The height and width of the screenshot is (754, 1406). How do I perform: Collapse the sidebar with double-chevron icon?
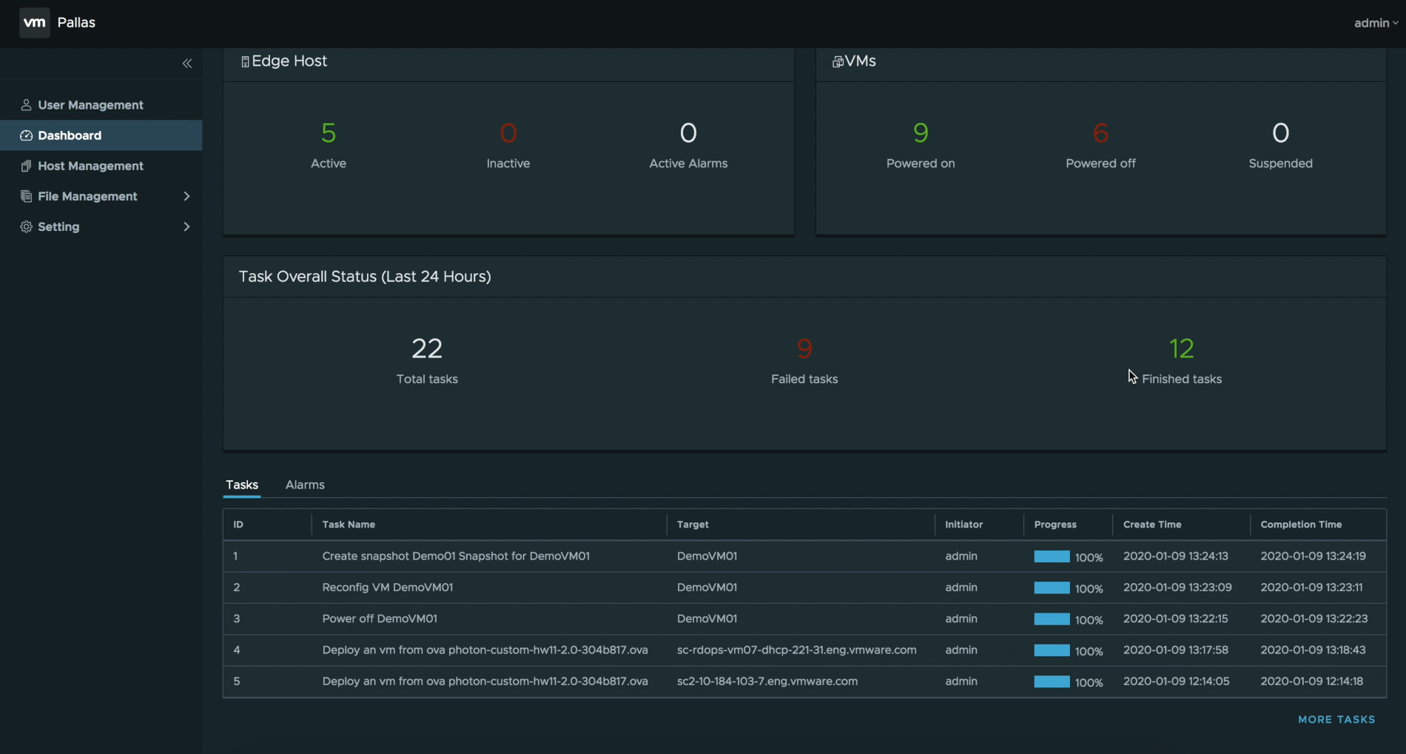[187, 64]
